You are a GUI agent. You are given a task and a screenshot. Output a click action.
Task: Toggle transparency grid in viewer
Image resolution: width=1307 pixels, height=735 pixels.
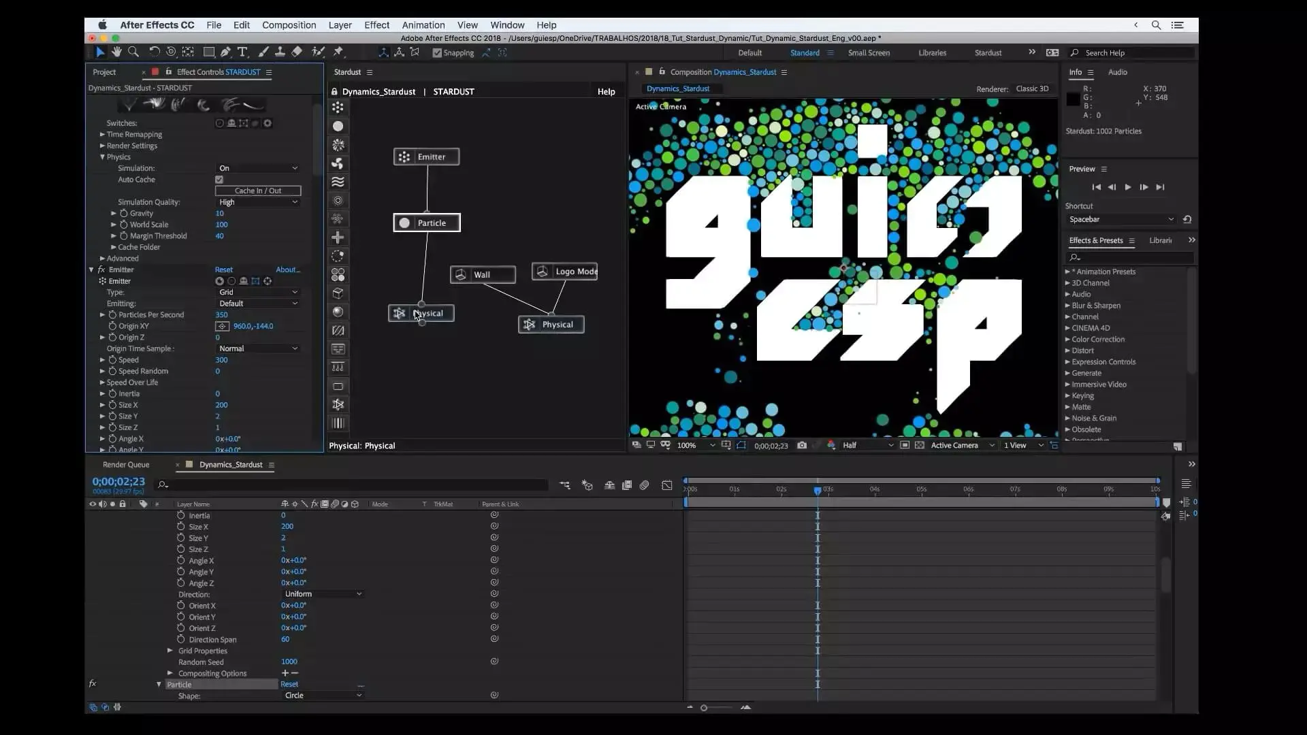point(920,445)
